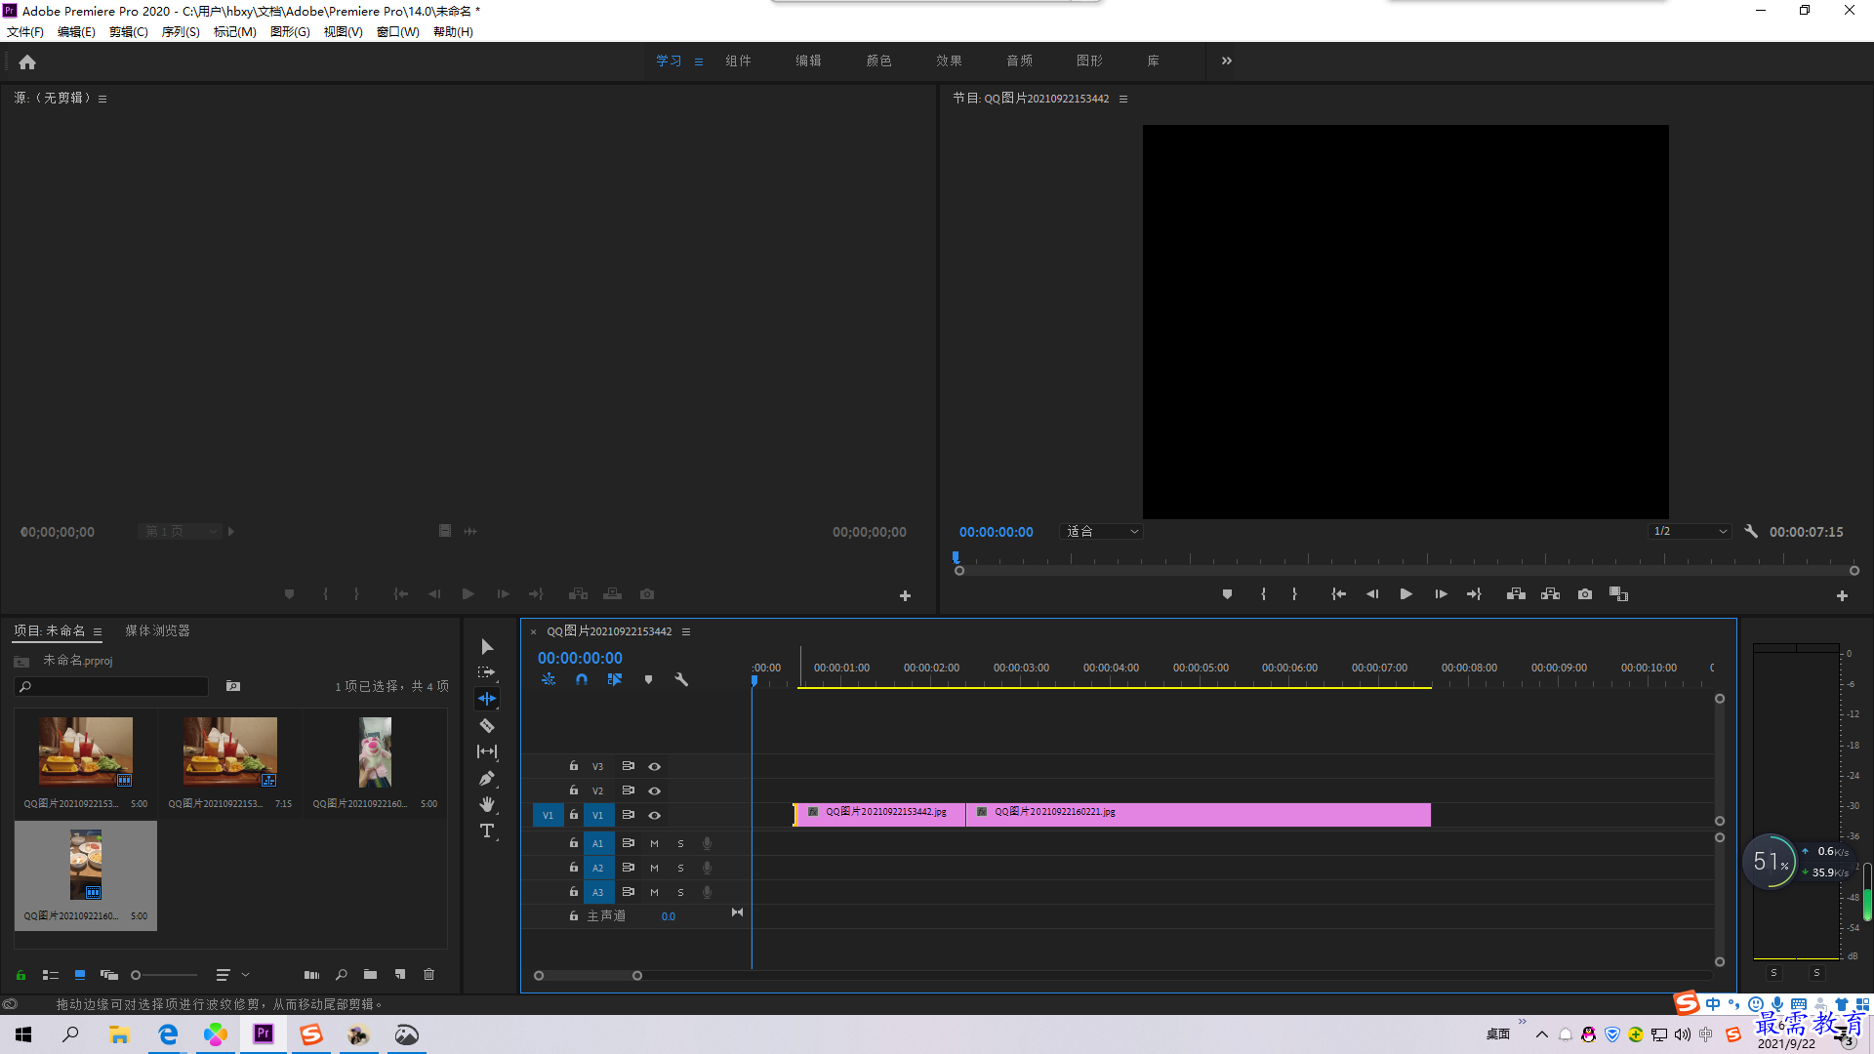Step back one frame in Program monitor
The image size is (1874, 1054).
[x=1372, y=594]
